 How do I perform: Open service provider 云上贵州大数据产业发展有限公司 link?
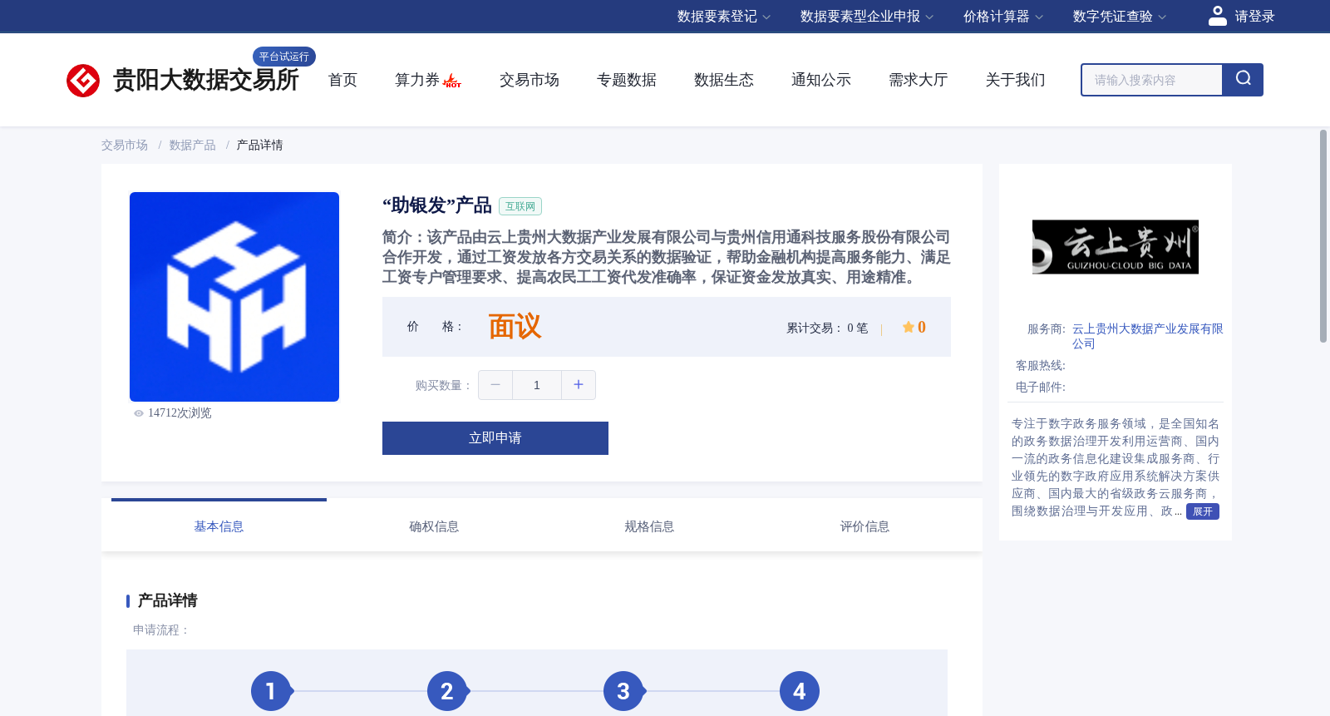(1147, 336)
